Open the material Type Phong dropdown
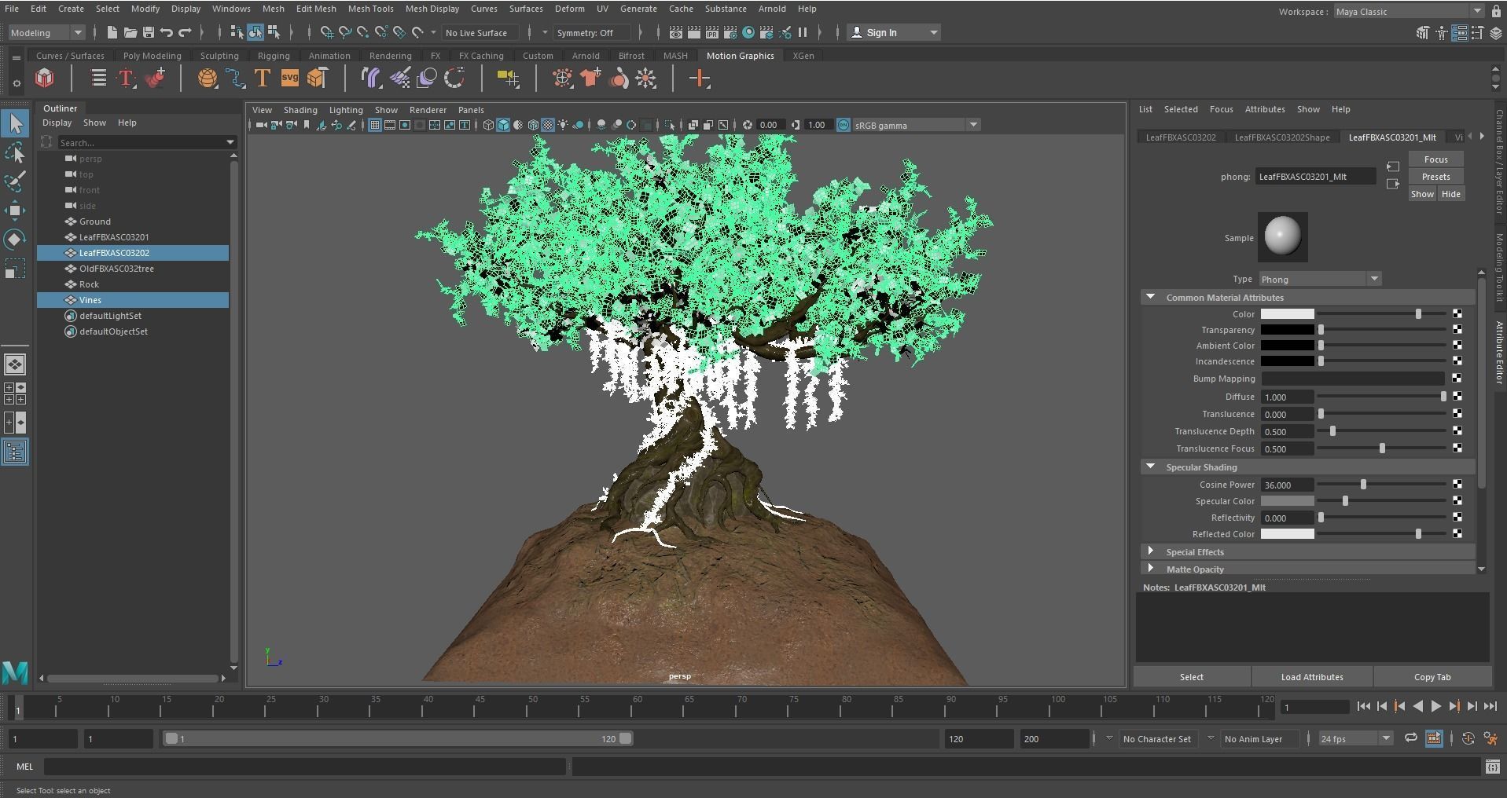This screenshot has height=798, width=1507. 1320,280
